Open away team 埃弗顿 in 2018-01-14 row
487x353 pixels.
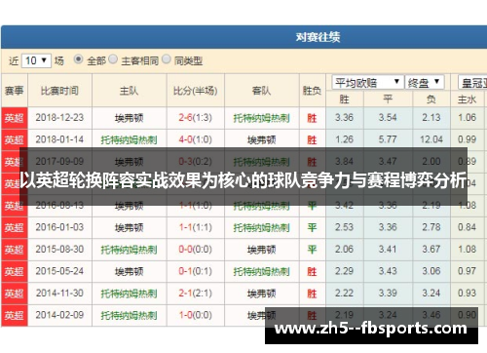pyautogui.click(x=261, y=139)
